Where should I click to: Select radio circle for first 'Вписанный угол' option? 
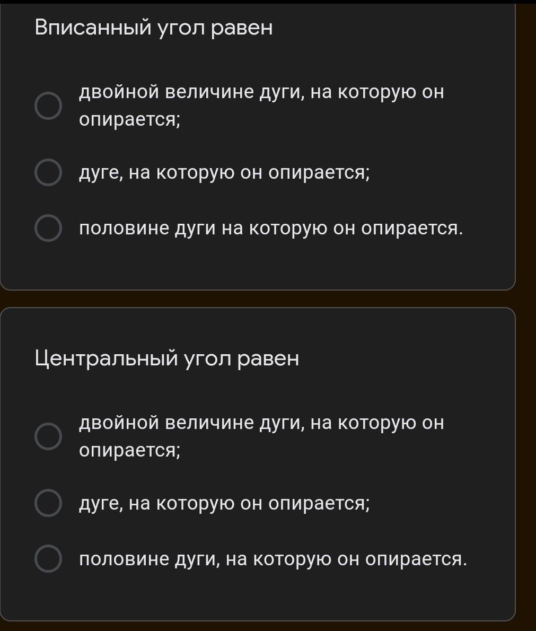coord(48,106)
